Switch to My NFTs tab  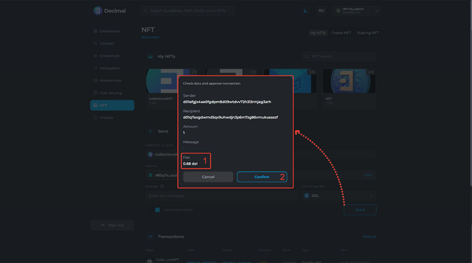[x=318, y=33]
